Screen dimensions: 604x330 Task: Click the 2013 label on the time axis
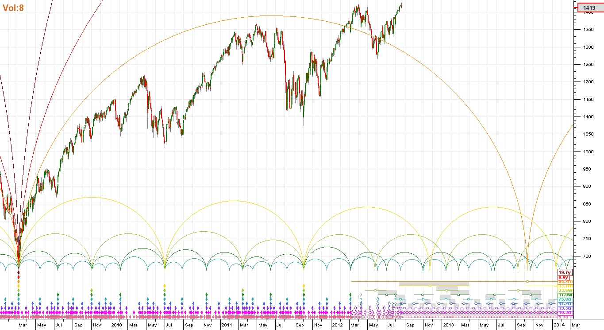pyautogui.click(x=448, y=325)
